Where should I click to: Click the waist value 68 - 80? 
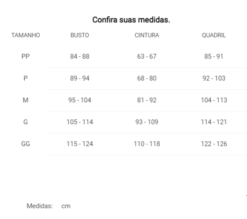[x=147, y=78]
